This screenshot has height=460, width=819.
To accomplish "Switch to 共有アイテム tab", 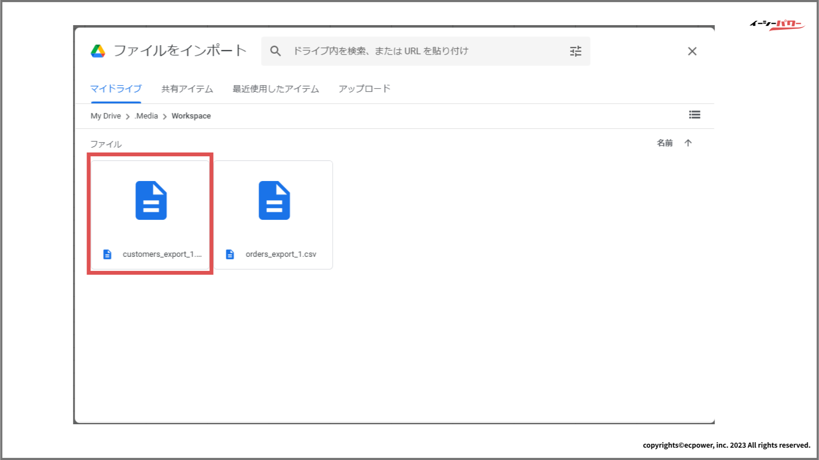I will point(187,89).
